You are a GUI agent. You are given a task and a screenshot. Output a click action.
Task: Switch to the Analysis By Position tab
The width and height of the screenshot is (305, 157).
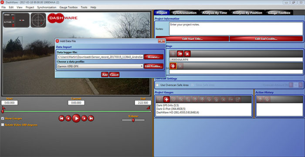pos(247,13)
